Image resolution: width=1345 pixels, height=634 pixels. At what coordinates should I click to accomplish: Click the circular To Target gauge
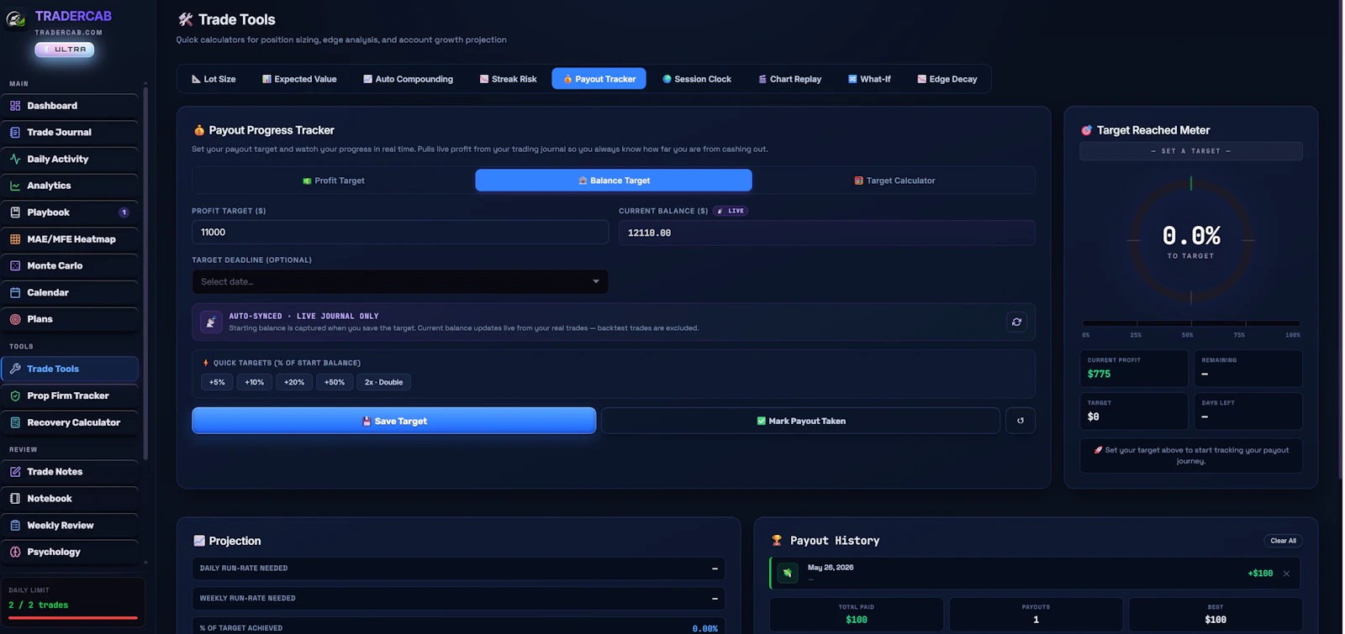pyautogui.click(x=1191, y=241)
